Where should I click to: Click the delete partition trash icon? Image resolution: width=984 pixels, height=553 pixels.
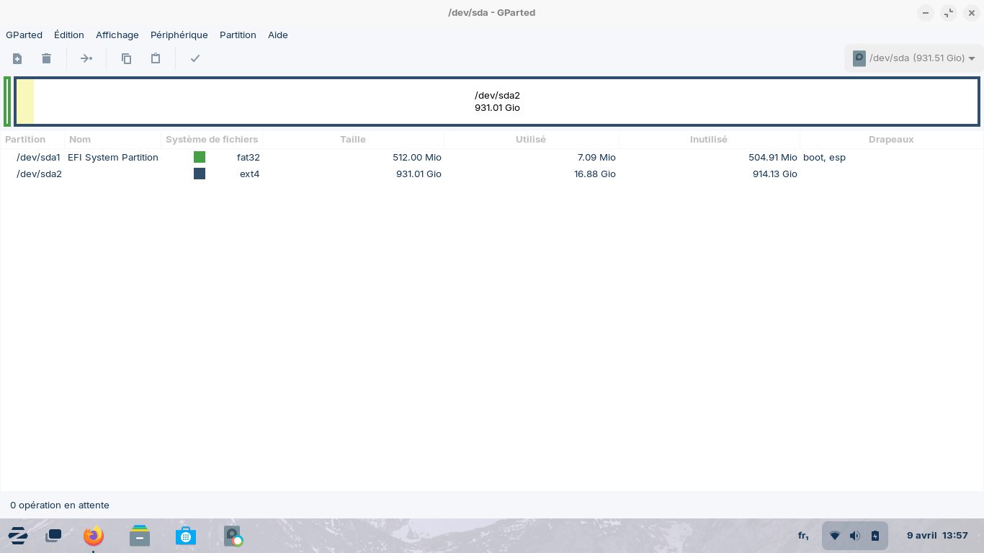[x=46, y=58]
